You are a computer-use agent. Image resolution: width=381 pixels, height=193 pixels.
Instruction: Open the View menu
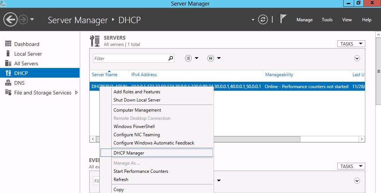(347, 20)
